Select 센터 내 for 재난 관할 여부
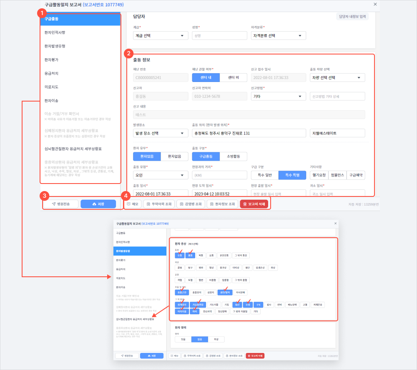 206,77
